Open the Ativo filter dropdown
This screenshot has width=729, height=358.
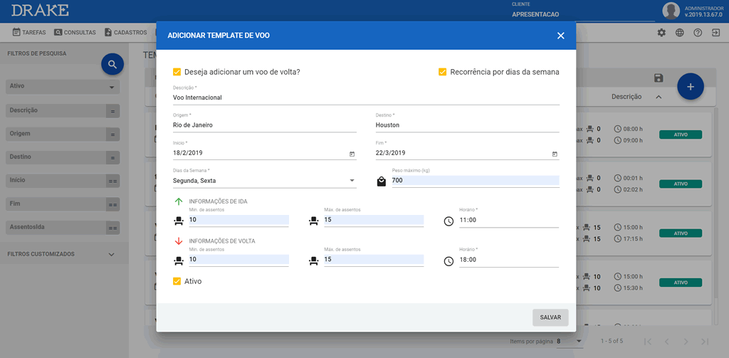click(63, 87)
